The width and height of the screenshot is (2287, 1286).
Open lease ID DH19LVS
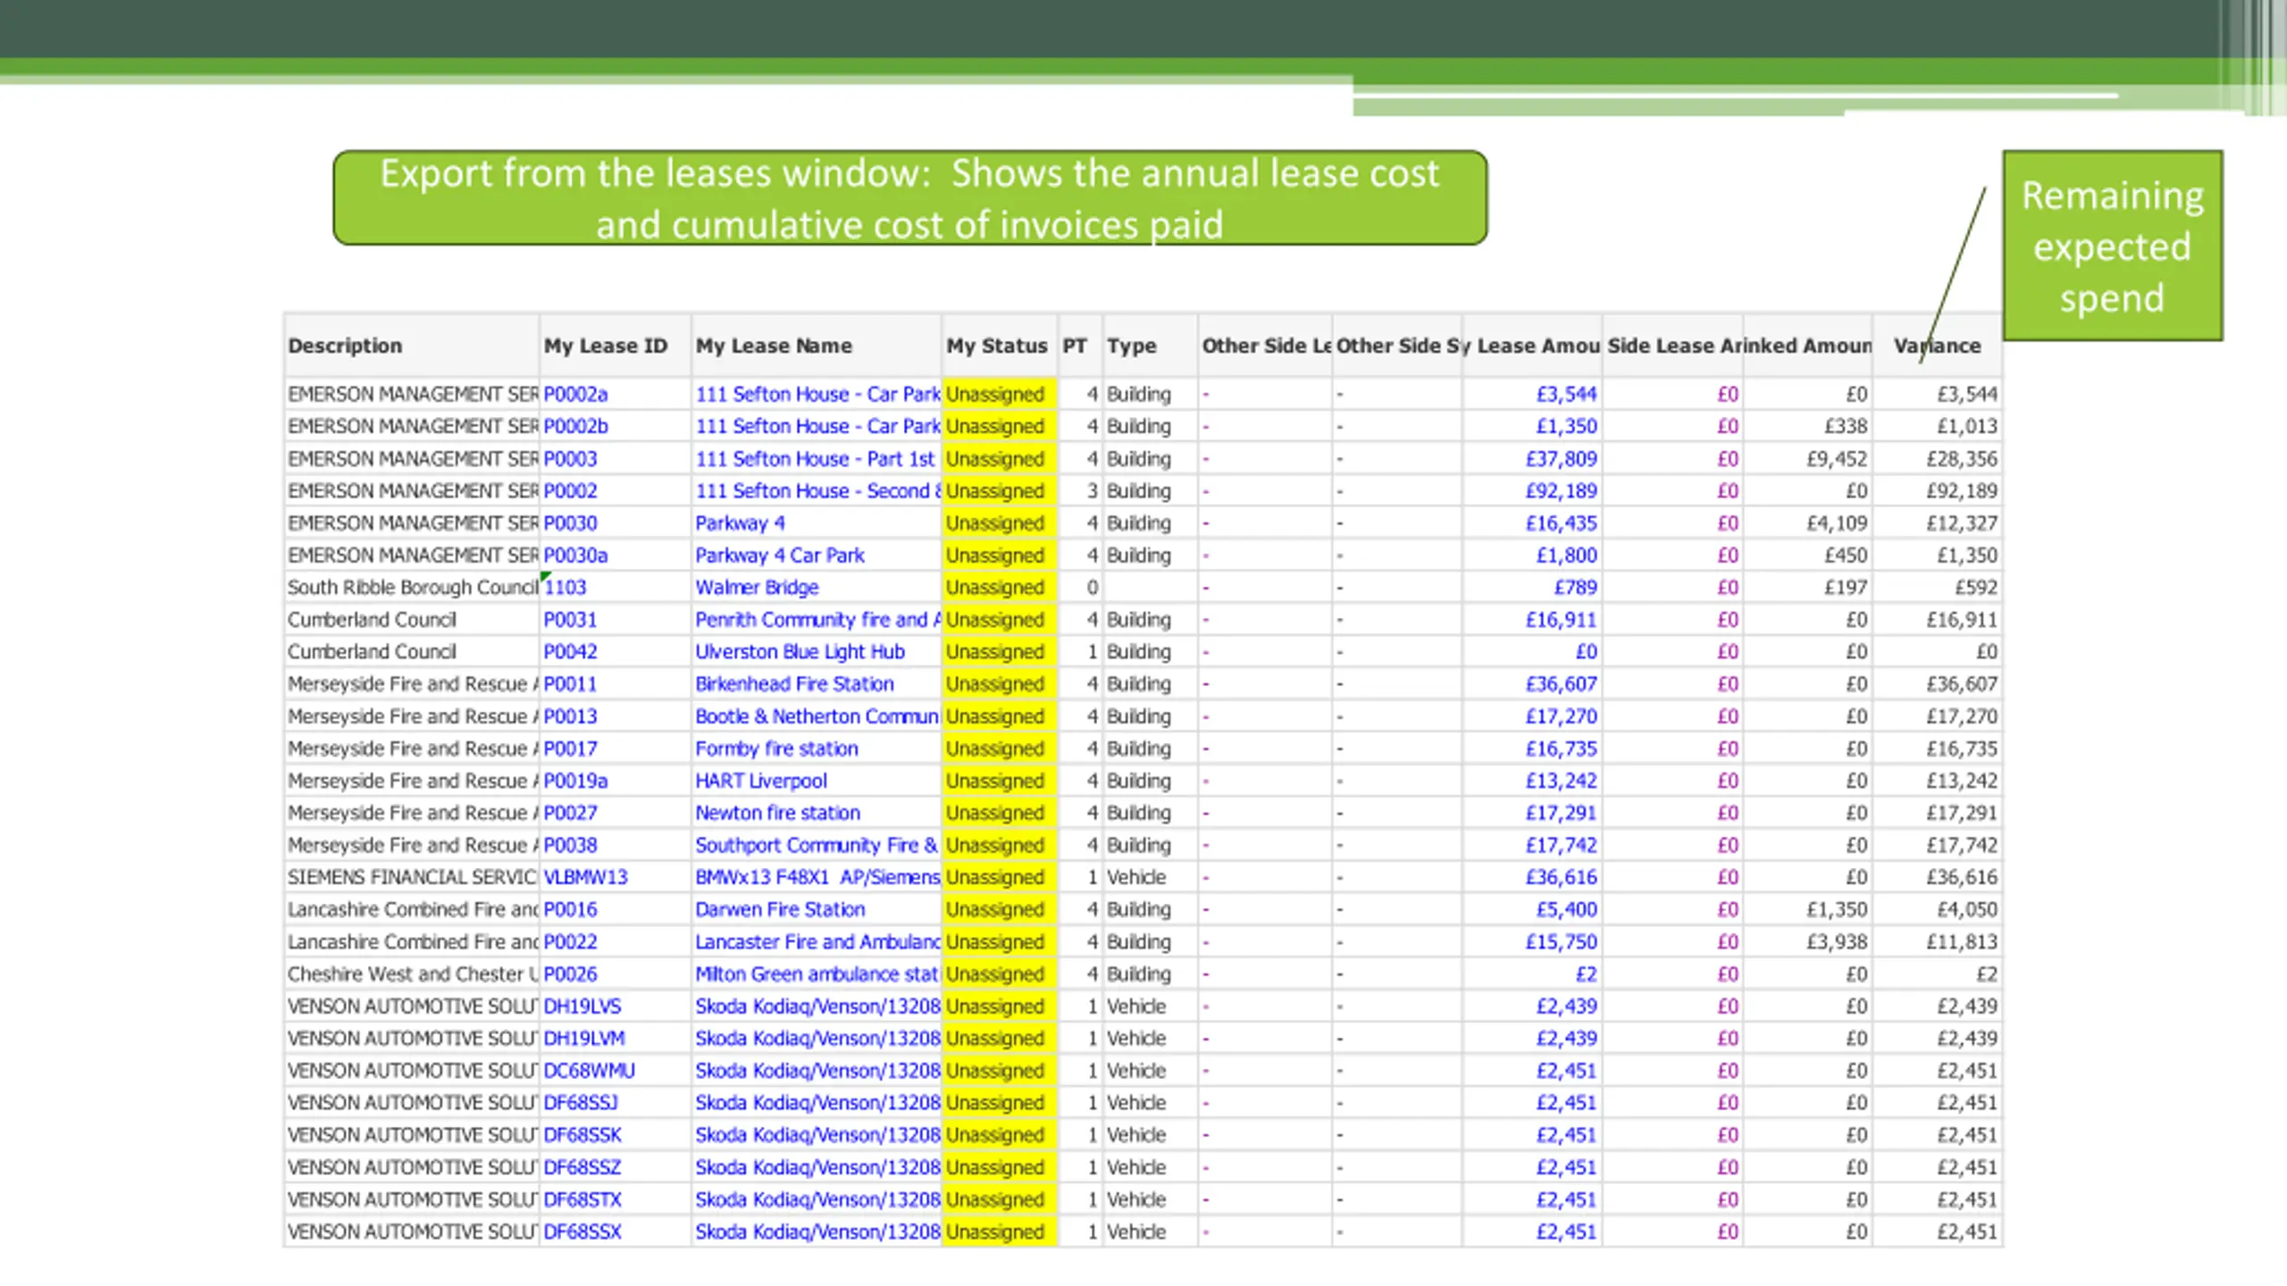[x=582, y=1006]
